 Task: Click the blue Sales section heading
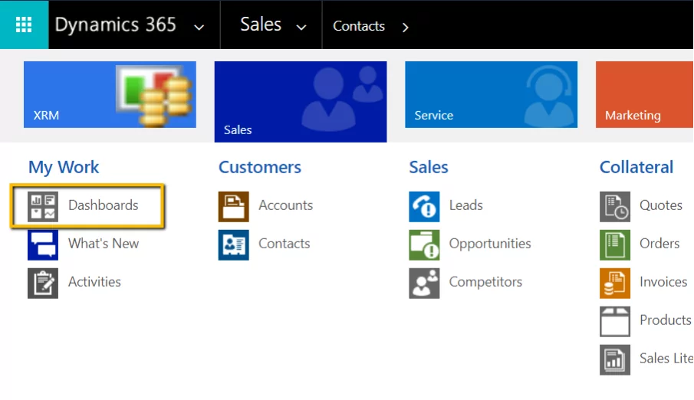click(x=429, y=167)
